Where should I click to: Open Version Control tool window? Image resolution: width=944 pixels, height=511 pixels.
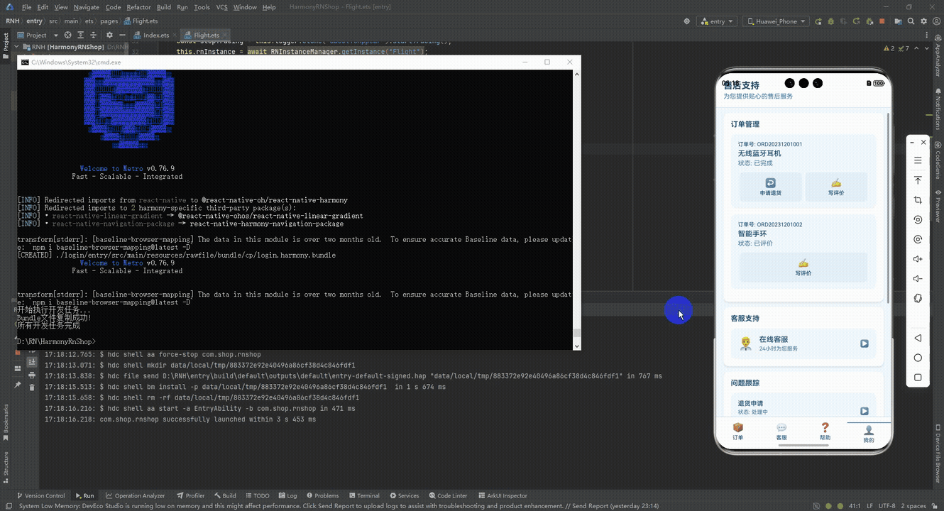tap(40, 495)
